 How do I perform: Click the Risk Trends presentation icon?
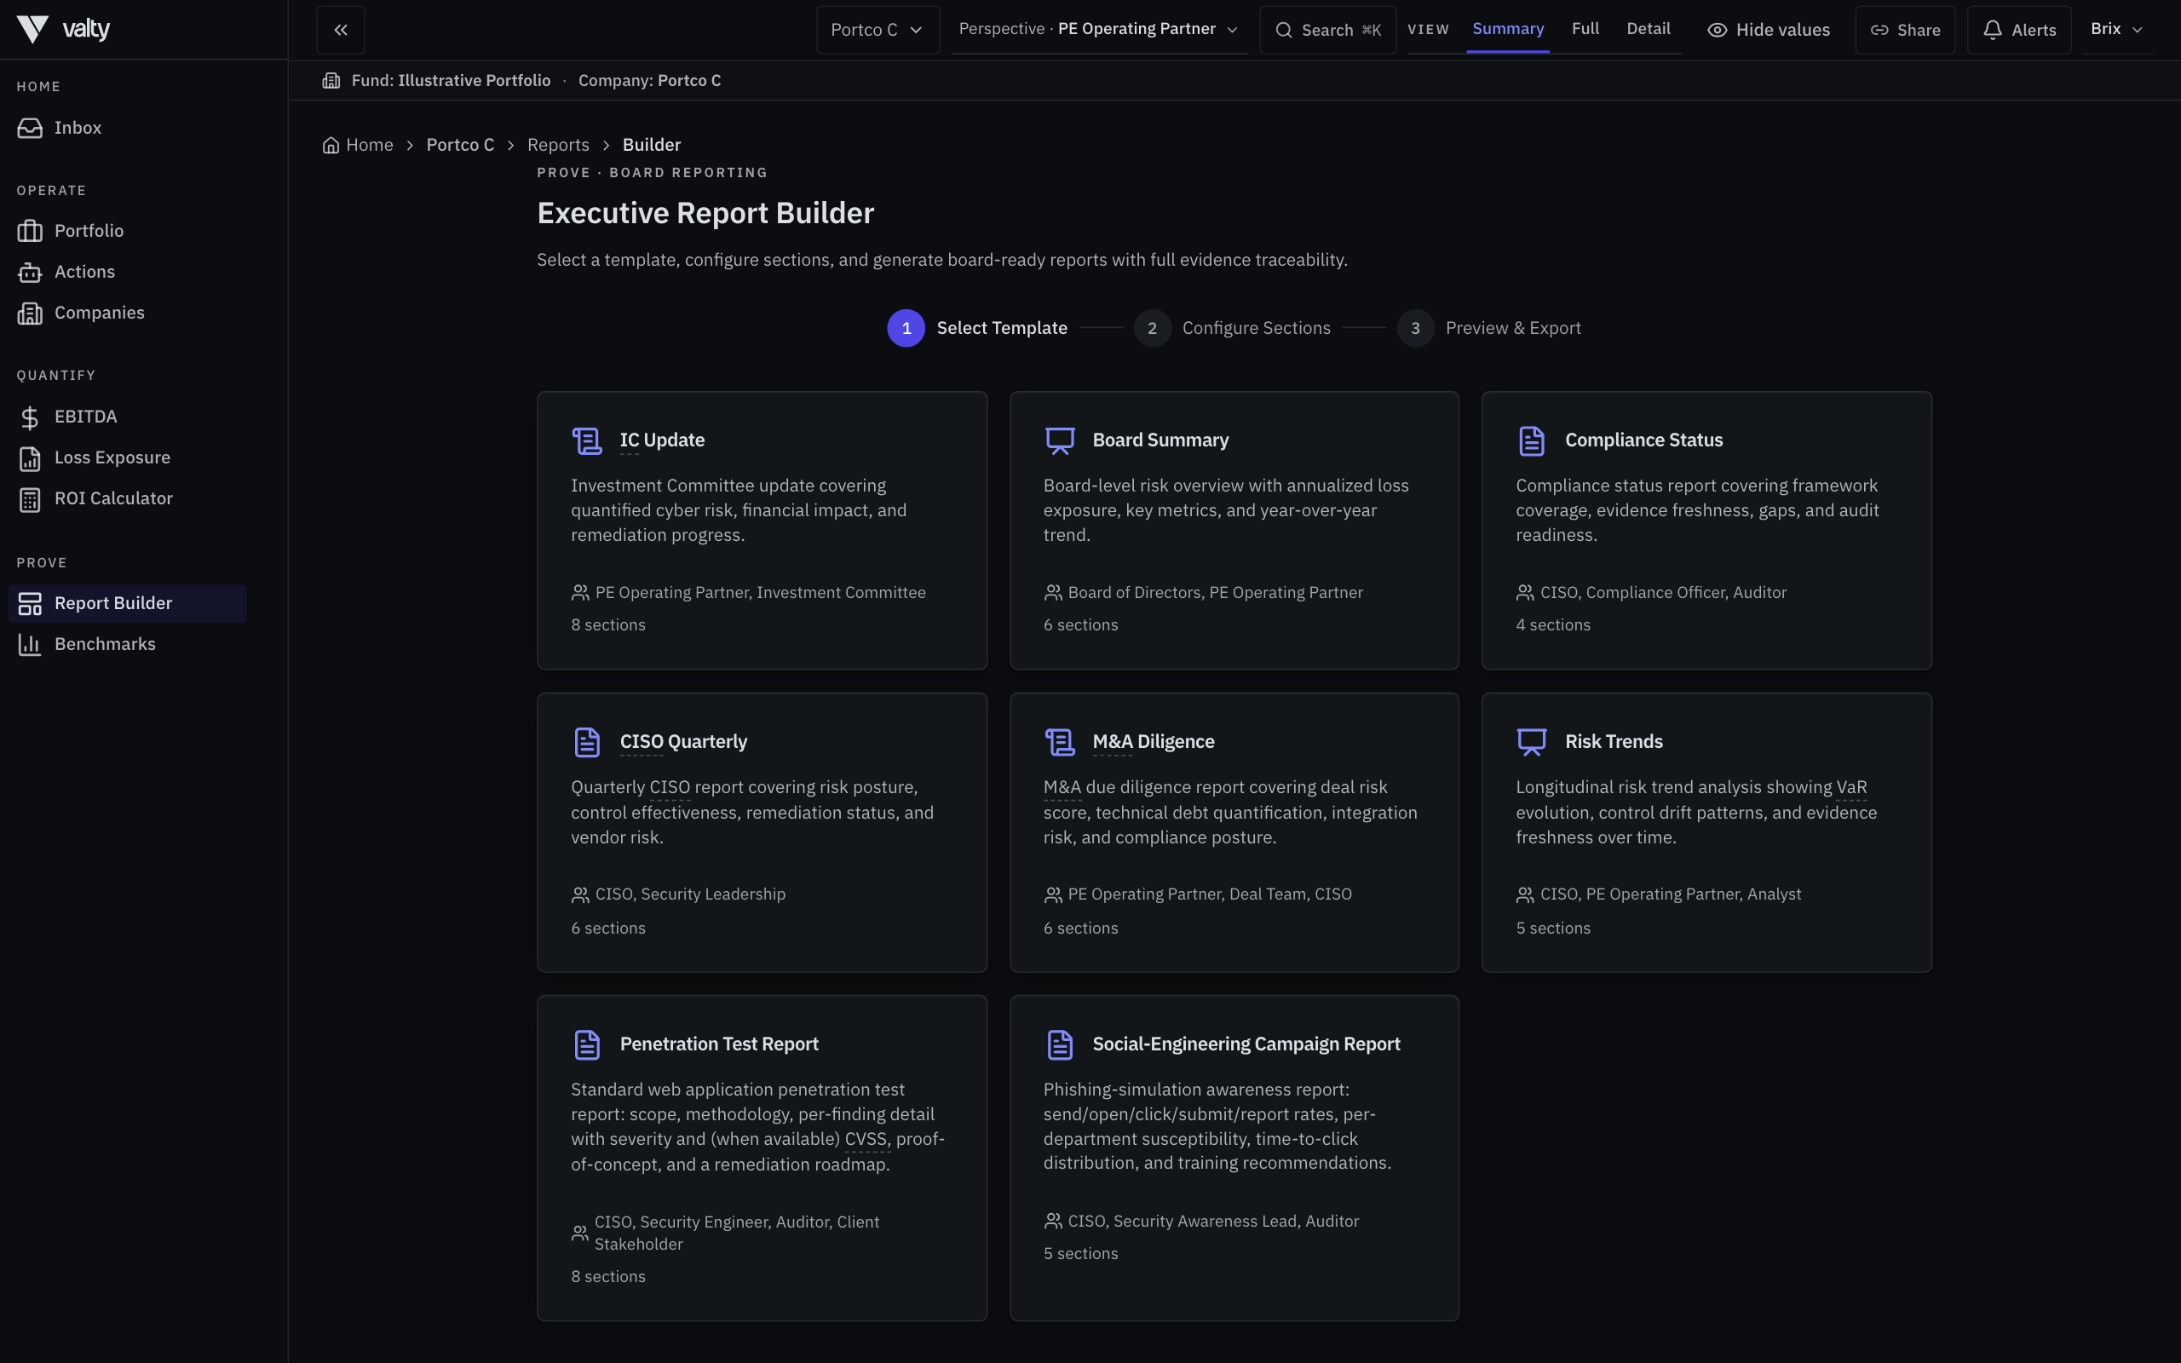[1531, 742]
